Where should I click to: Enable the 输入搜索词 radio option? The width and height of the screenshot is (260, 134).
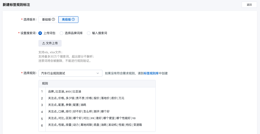[89, 33]
